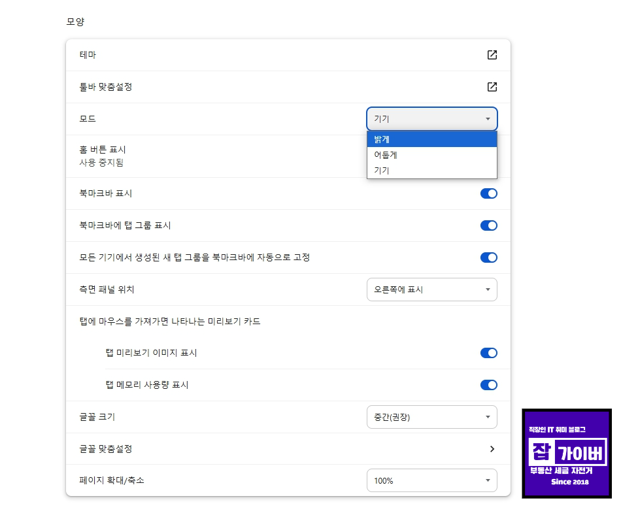The height and width of the screenshot is (515, 638).
Task: Open the 측면 패널 위치 dropdown
Action: click(x=431, y=290)
